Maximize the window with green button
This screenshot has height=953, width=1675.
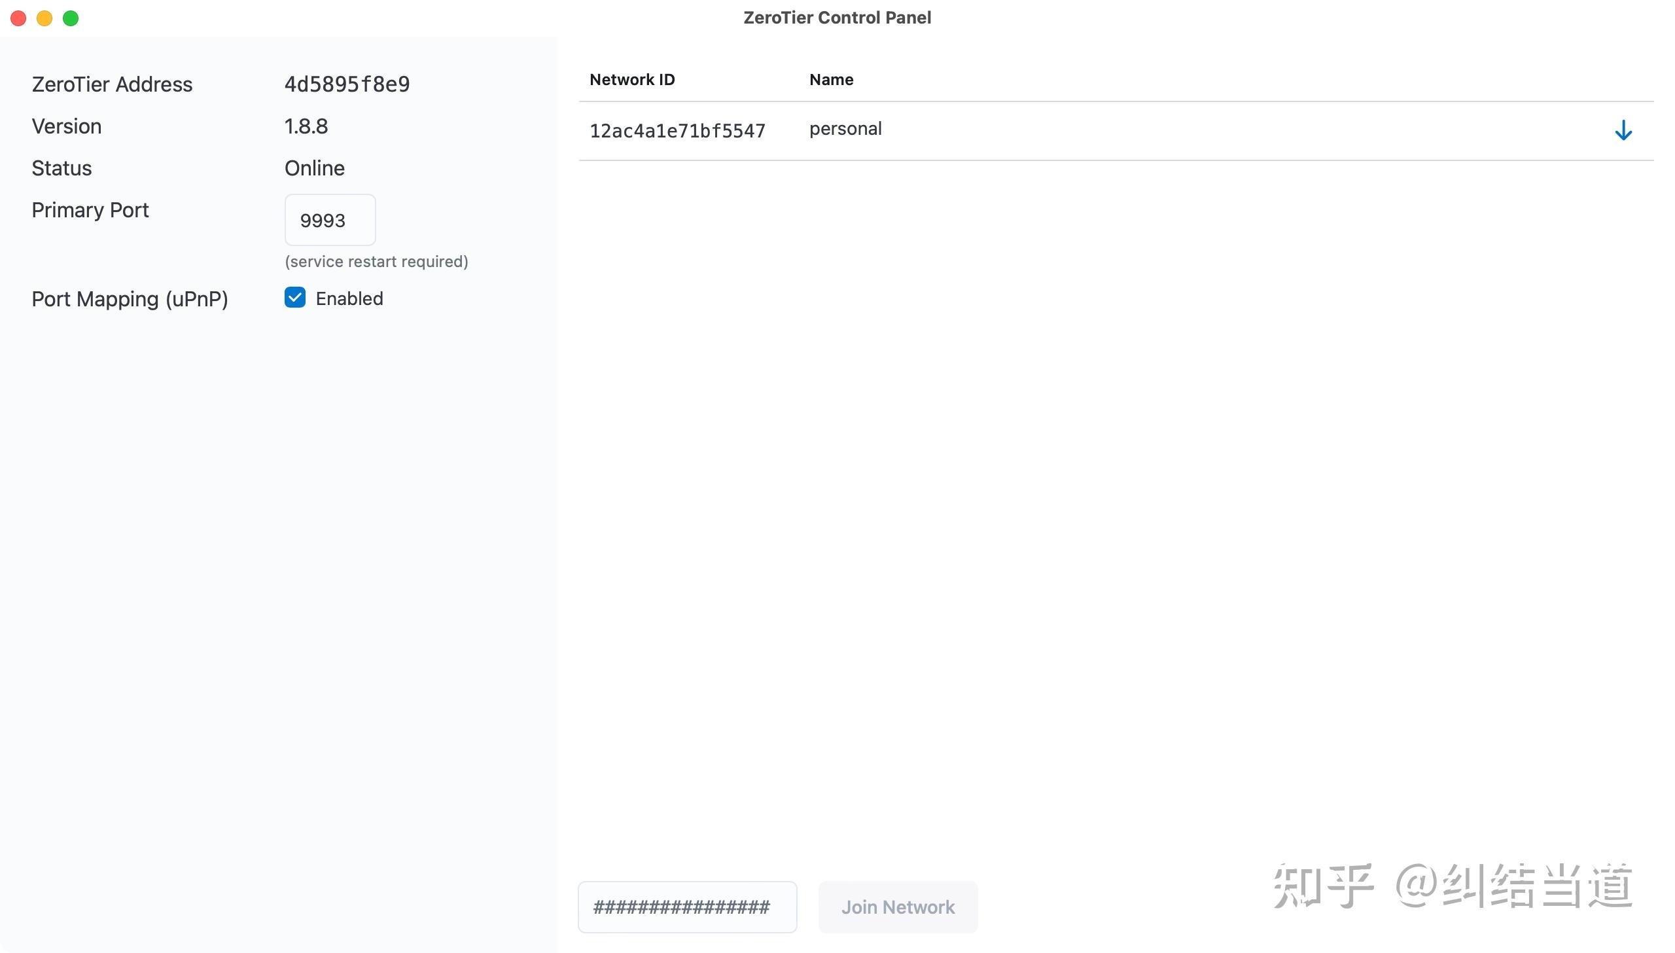71,18
